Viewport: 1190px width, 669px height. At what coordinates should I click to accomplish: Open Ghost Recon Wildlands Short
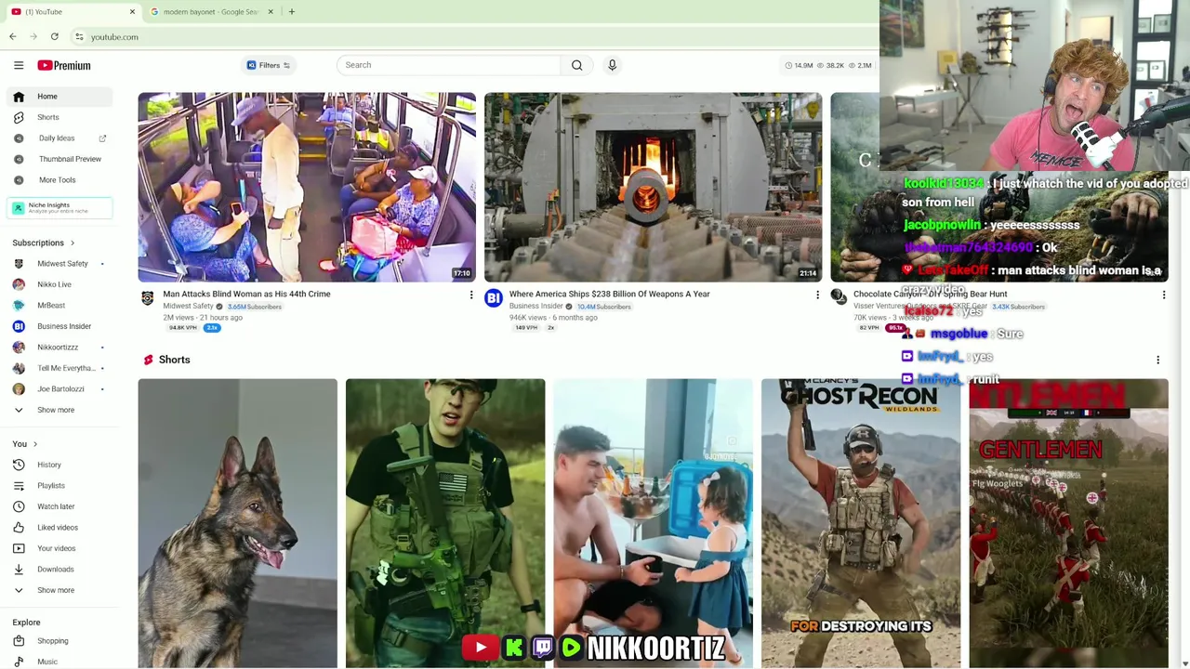point(861,523)
